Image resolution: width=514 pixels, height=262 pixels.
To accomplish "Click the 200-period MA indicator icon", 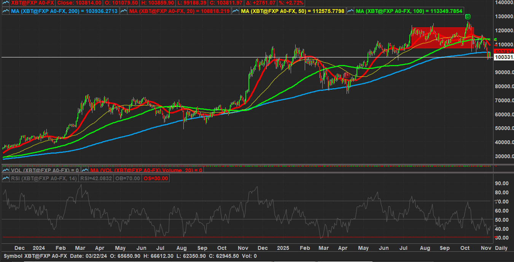I will 6,11.
